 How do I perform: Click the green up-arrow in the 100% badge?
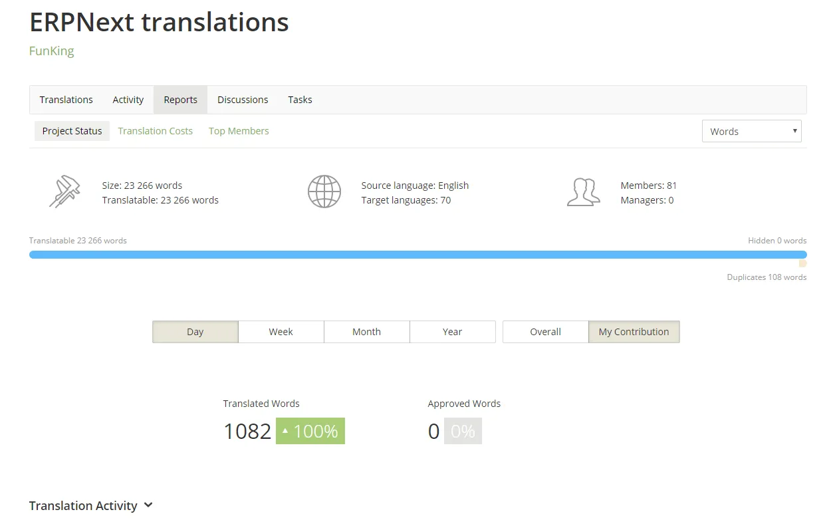pyautogui.click(x=285, y=431)
